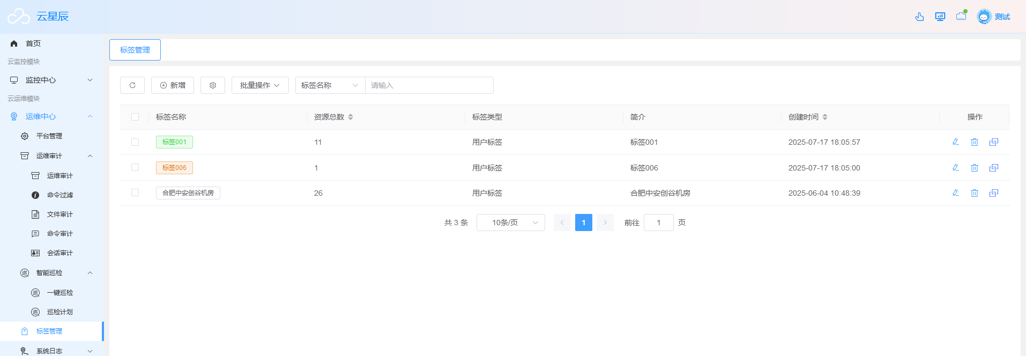The height and width of the screenshot is (356, 1026).
Task: Open 一键巡检 in sidebar
Action: coord(51,293)
